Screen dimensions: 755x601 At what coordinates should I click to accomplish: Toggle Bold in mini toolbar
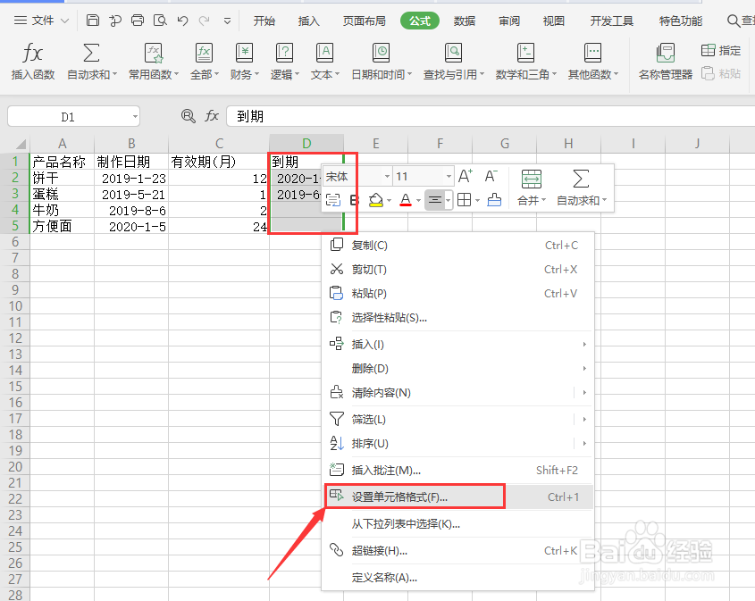pos(355,200)
